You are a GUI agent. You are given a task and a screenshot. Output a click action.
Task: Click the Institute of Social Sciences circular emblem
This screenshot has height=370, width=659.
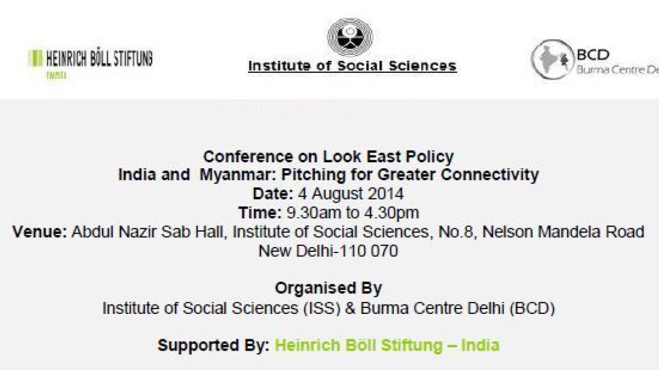[349, 37]
